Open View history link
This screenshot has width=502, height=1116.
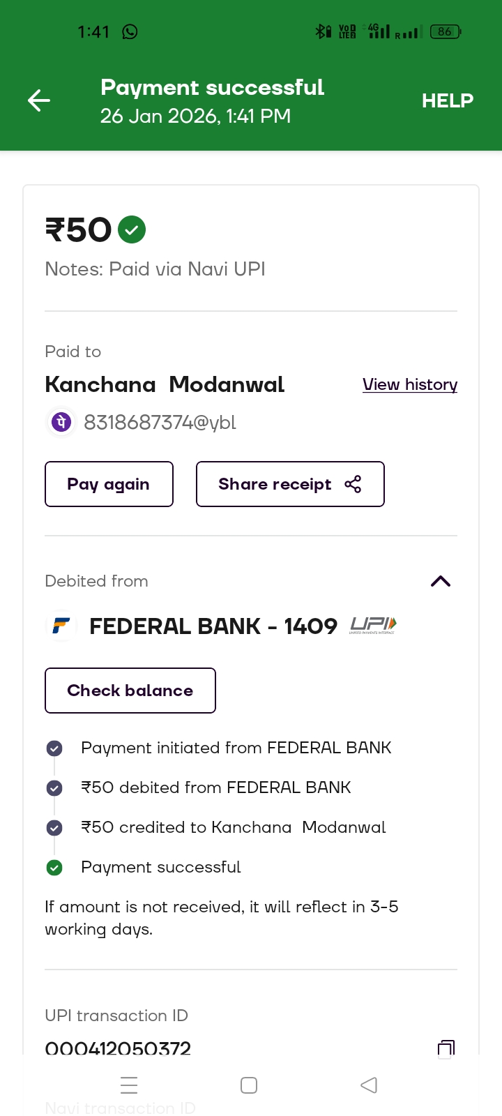(410, 384)
